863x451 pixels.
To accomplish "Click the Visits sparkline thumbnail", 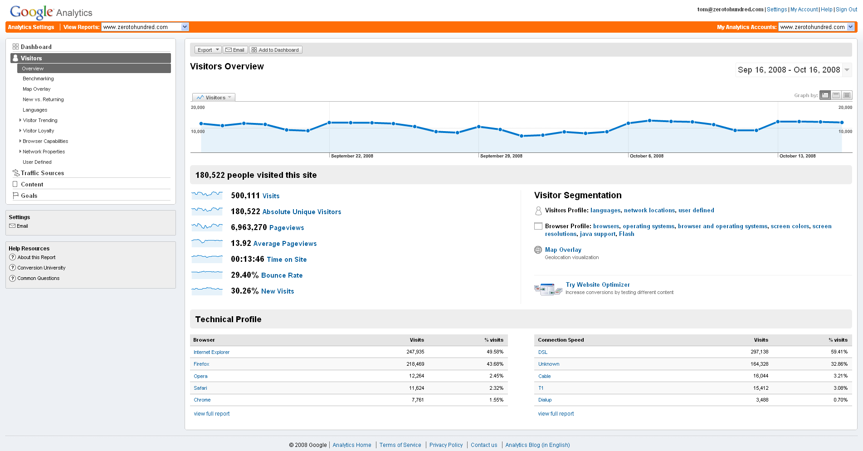I will coord(207,196).
